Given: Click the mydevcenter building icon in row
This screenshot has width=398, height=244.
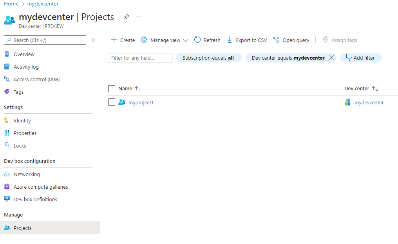Looking at the screenshot, I should tap(347, 102).
